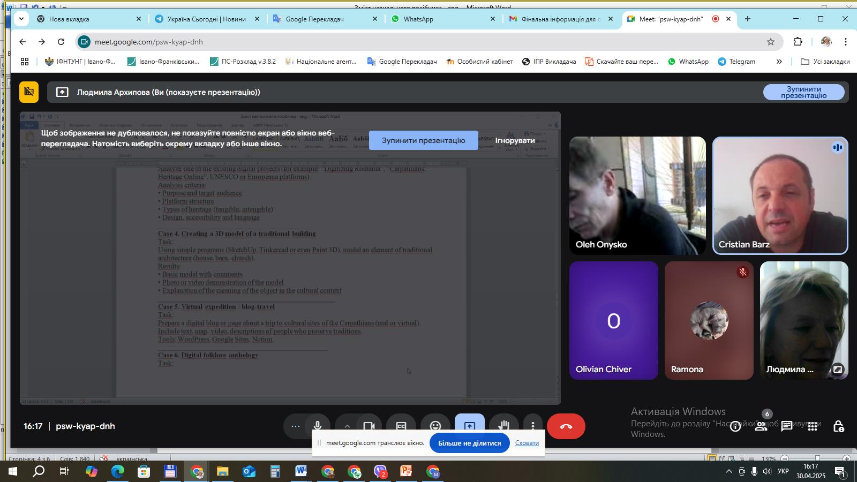Image resolution: width=857 pixels, height=482 pixels.
Task: Open ІФНТУНГ bookmark
Action: point(80,62)
